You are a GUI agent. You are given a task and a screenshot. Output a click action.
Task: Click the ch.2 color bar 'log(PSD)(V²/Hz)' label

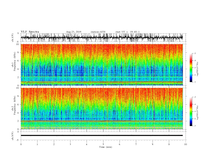(197, 113)
